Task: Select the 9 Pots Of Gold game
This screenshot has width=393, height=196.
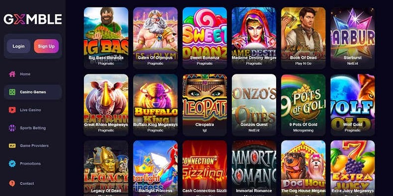Action: [x=303, y=105]
